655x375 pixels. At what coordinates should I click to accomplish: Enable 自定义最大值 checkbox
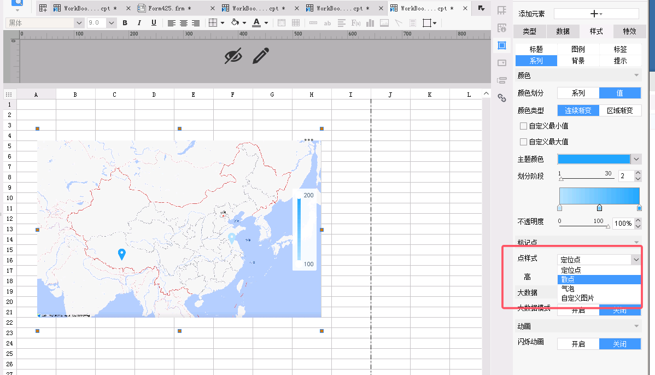(x=523, y=142)
